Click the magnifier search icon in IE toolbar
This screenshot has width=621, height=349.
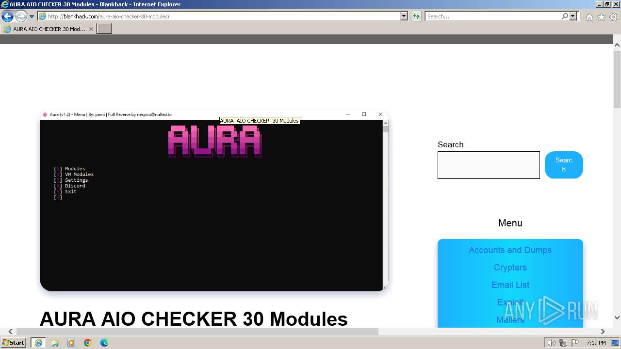565,16
